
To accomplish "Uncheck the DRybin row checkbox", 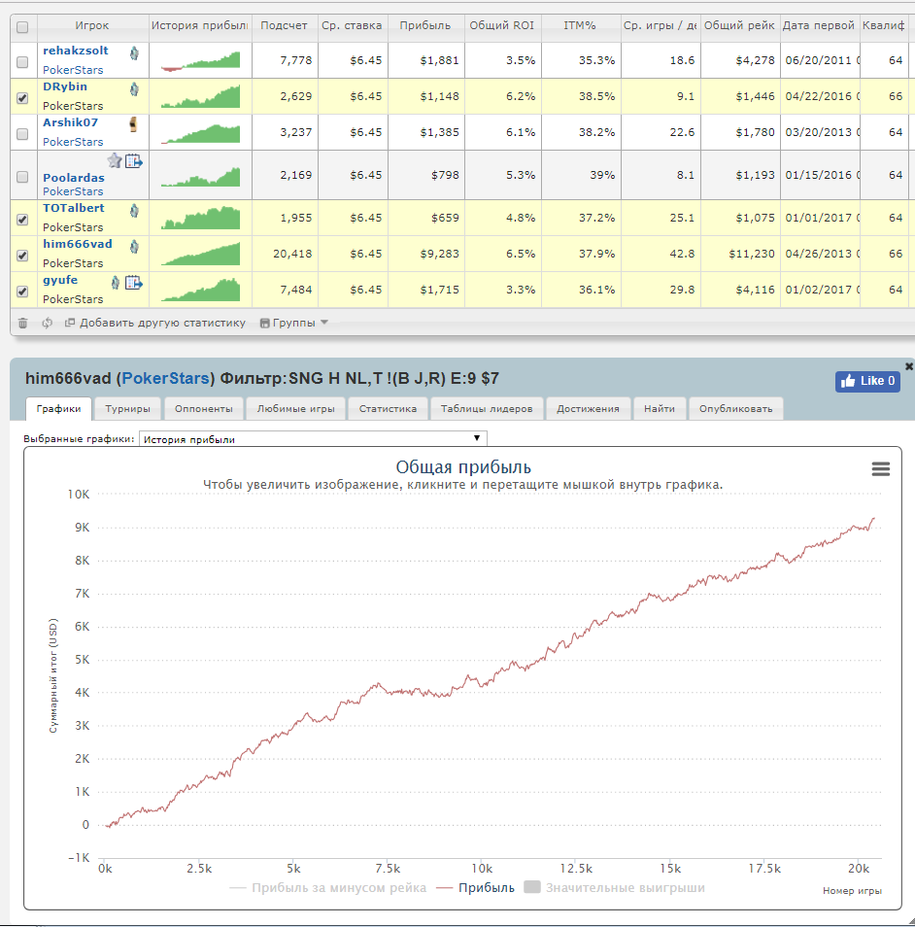I will pyautogui.click(x=22, y=98).
